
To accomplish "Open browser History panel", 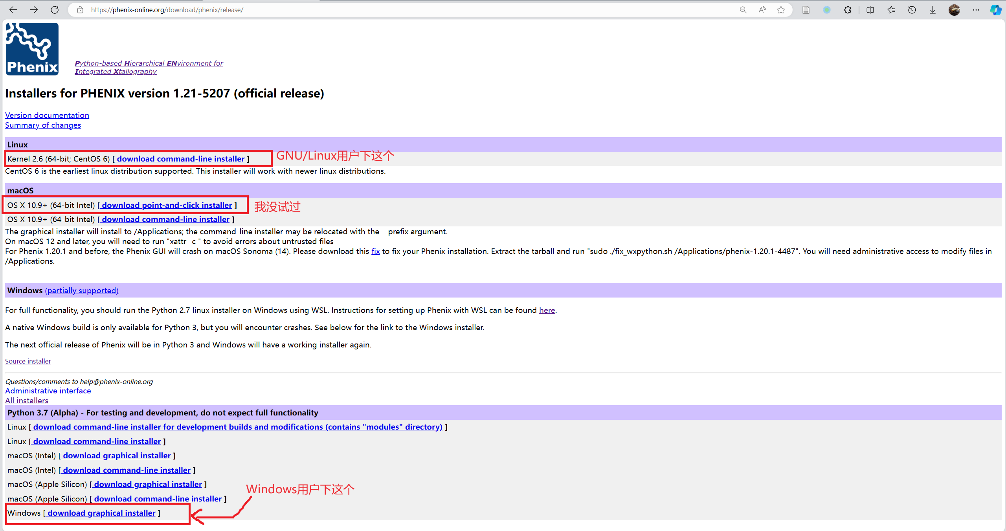I will 912,10.
